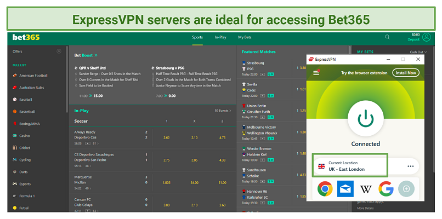
Task: Select draw odds 34.00 for Marquense match
Action: coord(194,183)
